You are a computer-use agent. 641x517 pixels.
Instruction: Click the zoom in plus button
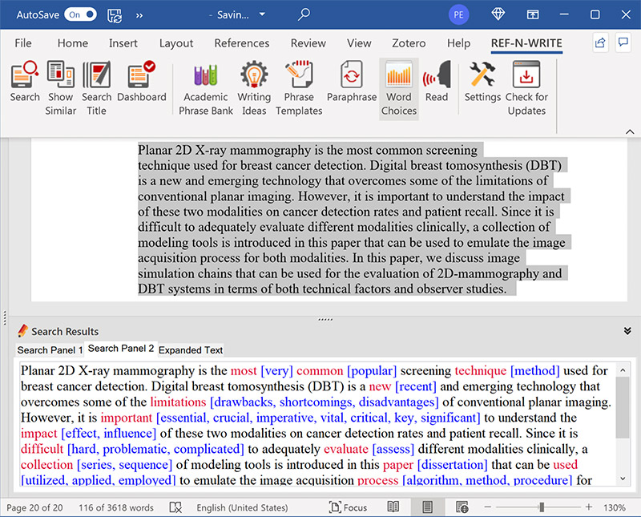589,507
